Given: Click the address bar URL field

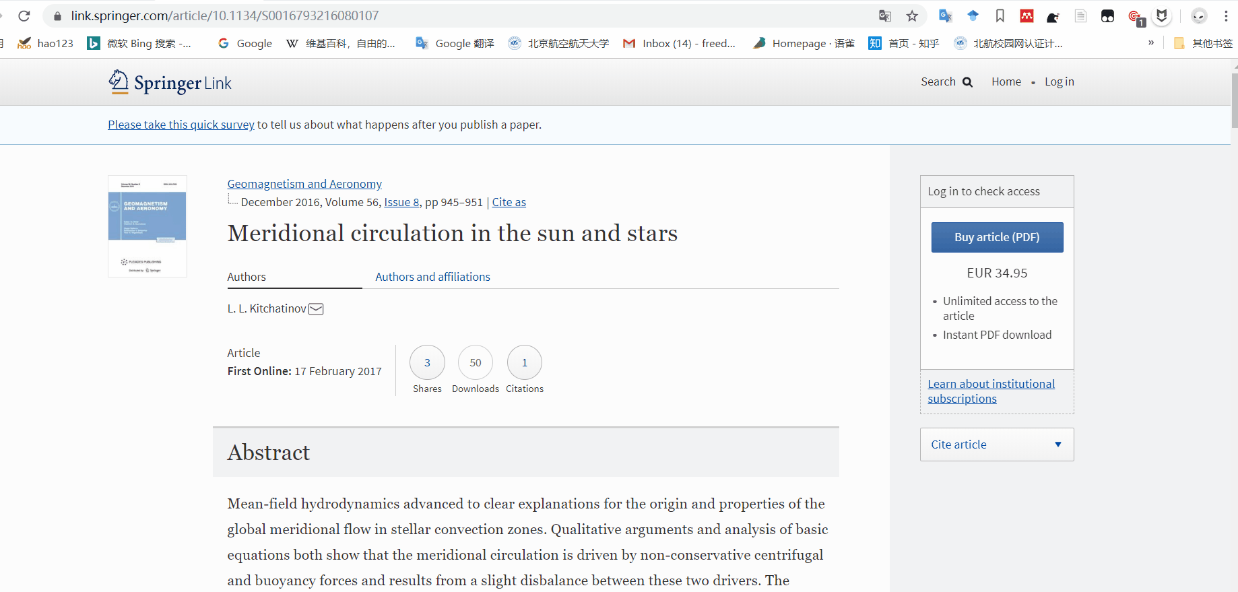Looking at the screenshot, I should (465, 15).
